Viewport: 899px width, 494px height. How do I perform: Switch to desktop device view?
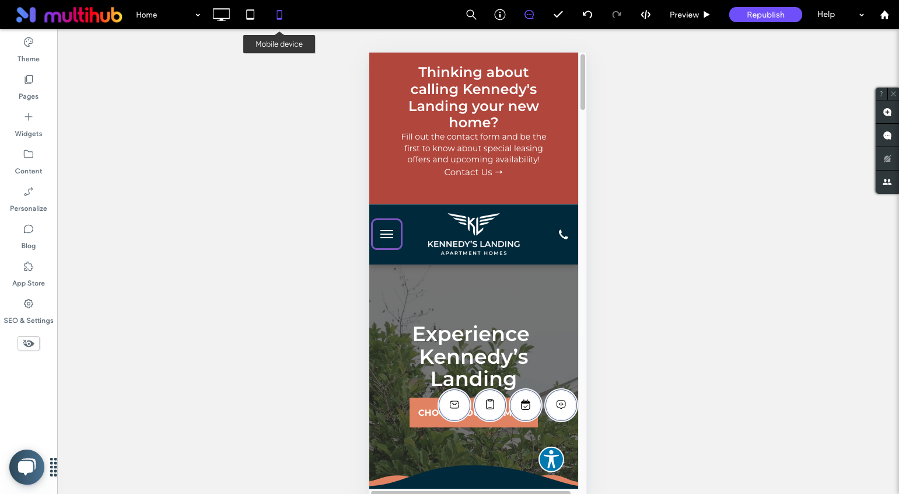pyautogui.click(x=221, y=15)
